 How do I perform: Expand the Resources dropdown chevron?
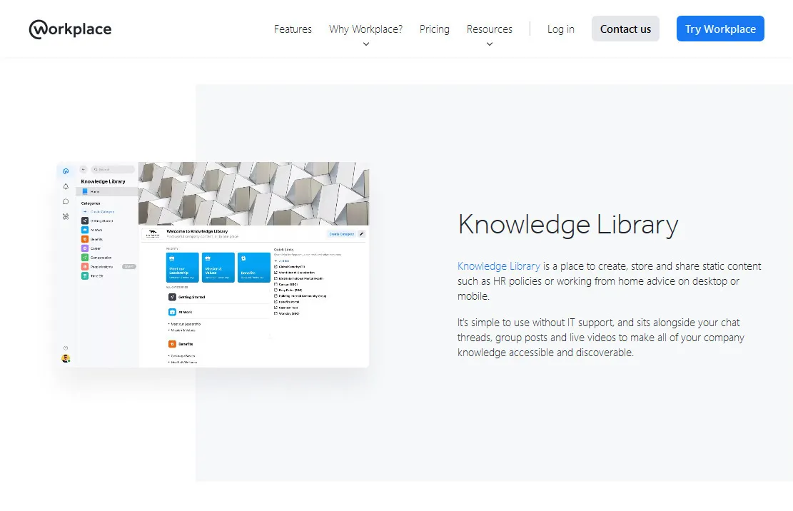click(489, 44)
